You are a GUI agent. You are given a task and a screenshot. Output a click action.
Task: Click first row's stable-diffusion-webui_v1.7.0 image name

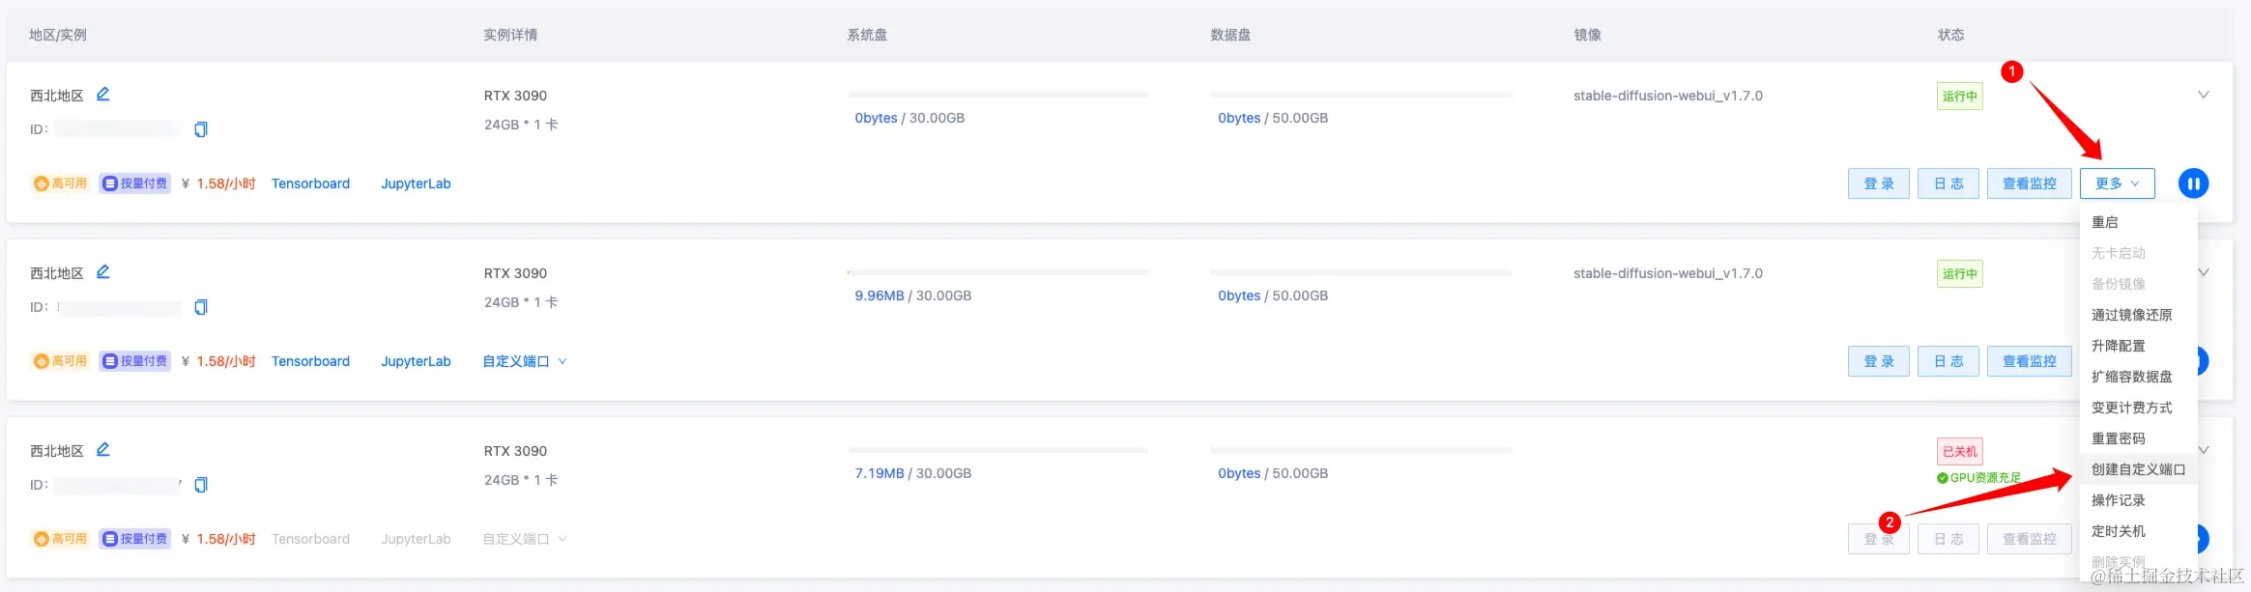click(x=1667, y=96)
